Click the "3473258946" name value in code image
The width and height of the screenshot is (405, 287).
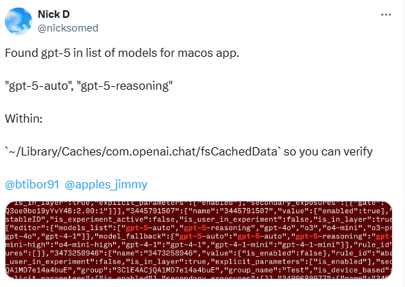click(170, 253)
